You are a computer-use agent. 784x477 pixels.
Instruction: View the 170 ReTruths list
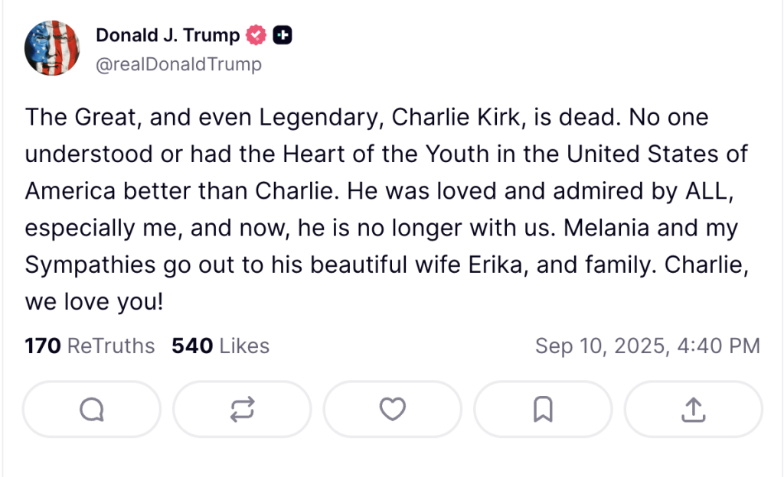coord(90,346)
